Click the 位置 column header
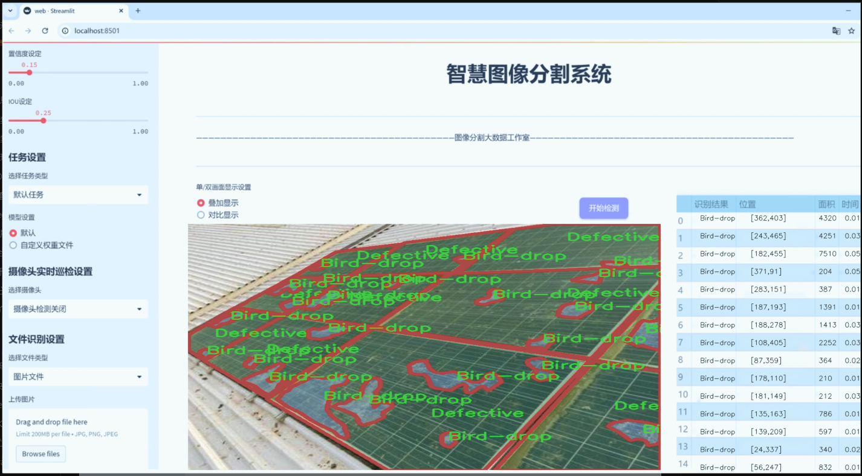The image size is (862, 476). point(747,205)
